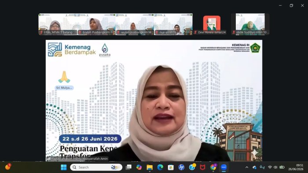Image resolution: width=308 pixels, height=173 pixels.
Task: Switch to Google Chrome in taskbar
Action: click(x=213, y=167)
